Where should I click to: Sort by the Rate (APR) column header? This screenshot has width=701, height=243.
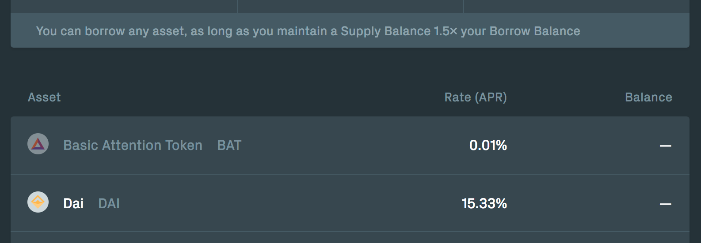coord(476,97)
